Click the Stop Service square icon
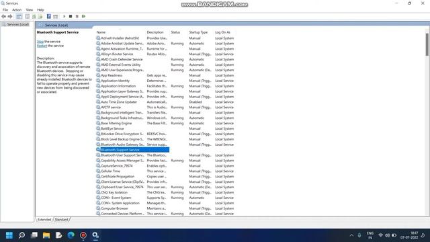This screenshot has width=430, height=242. tap(71, 16)
